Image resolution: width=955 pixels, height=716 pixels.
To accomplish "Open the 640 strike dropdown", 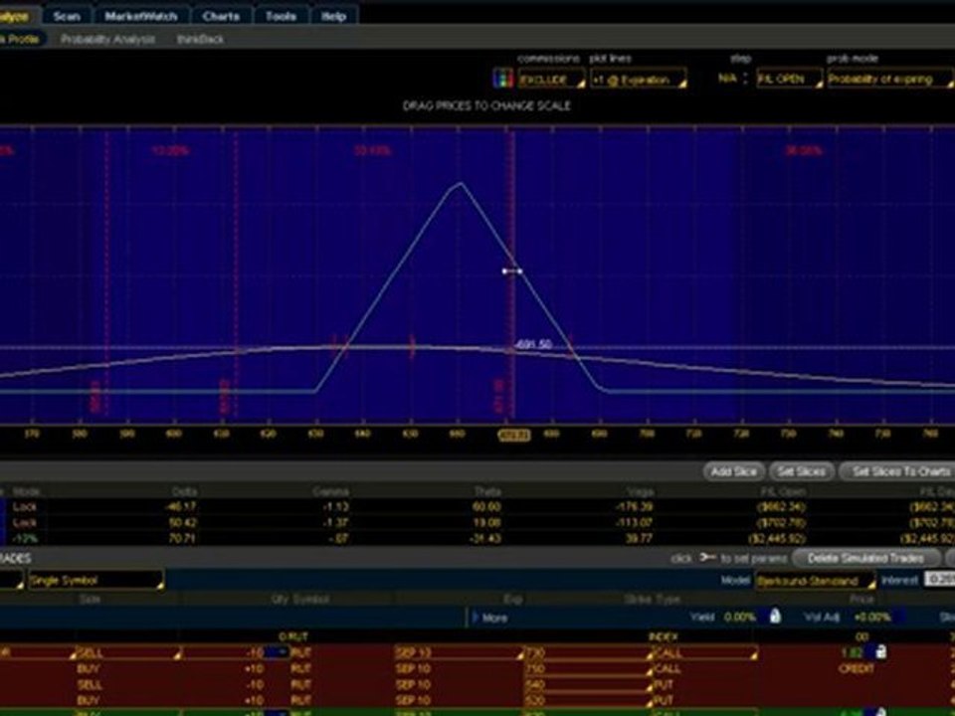I will [x=588, y=684].
